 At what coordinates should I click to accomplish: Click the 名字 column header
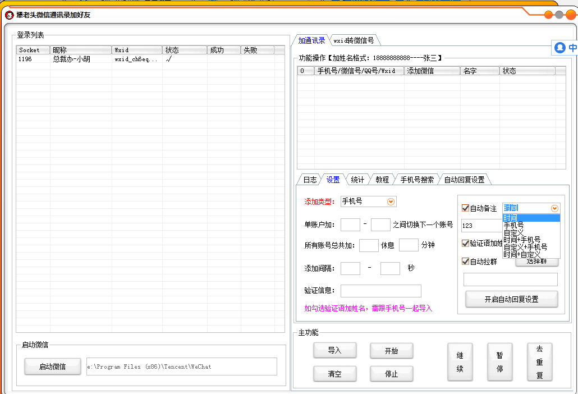[x=480, y=71]
